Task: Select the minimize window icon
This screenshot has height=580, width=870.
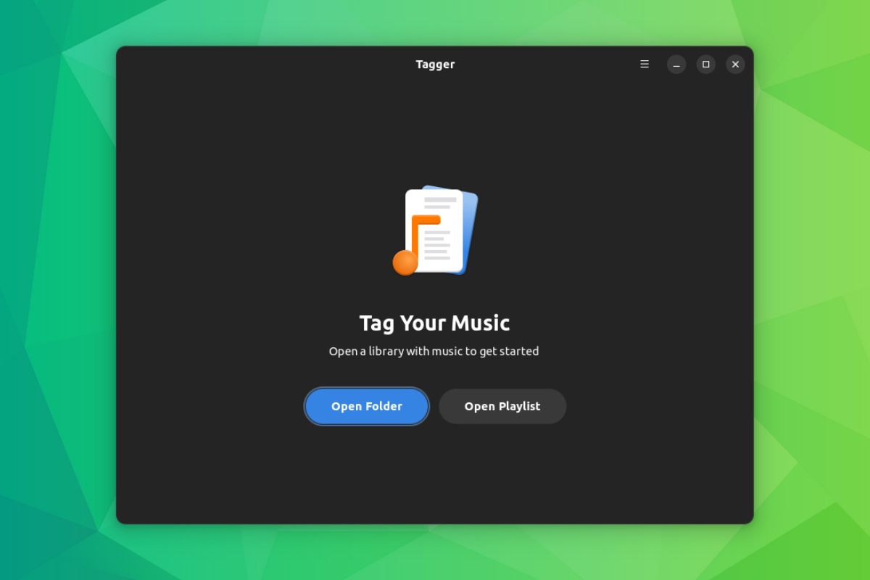Action: pyautogui.click(x=676, y=64)
